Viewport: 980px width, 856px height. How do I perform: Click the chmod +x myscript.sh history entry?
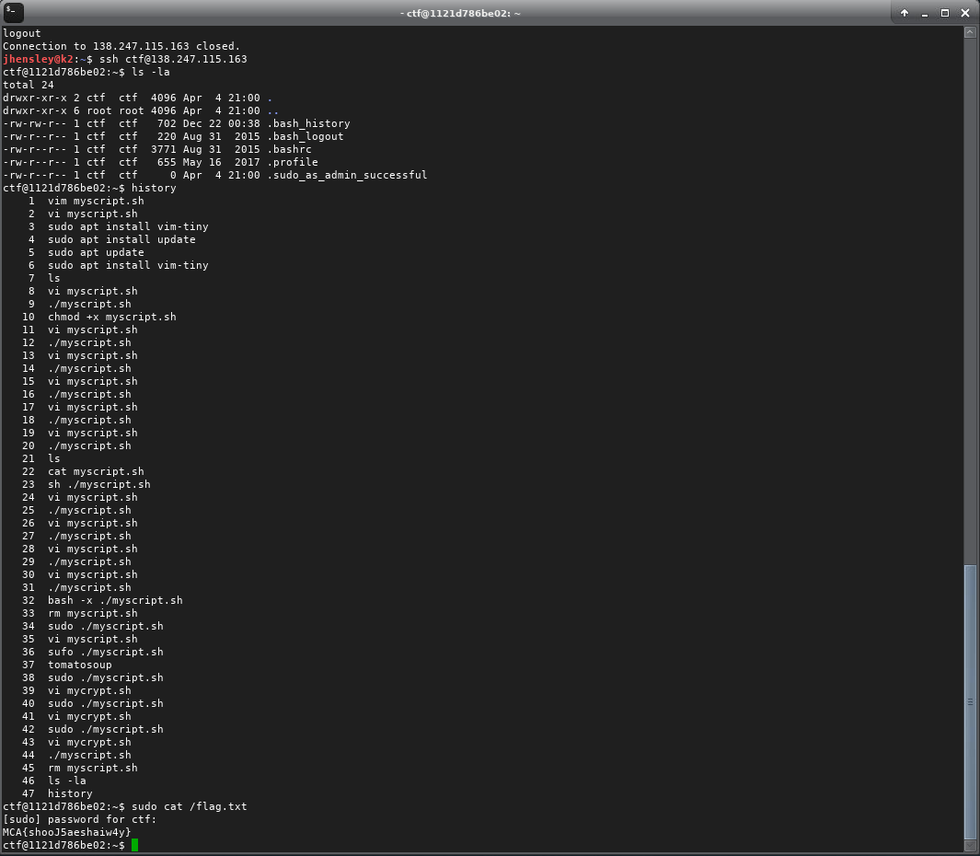click(111, 317)
